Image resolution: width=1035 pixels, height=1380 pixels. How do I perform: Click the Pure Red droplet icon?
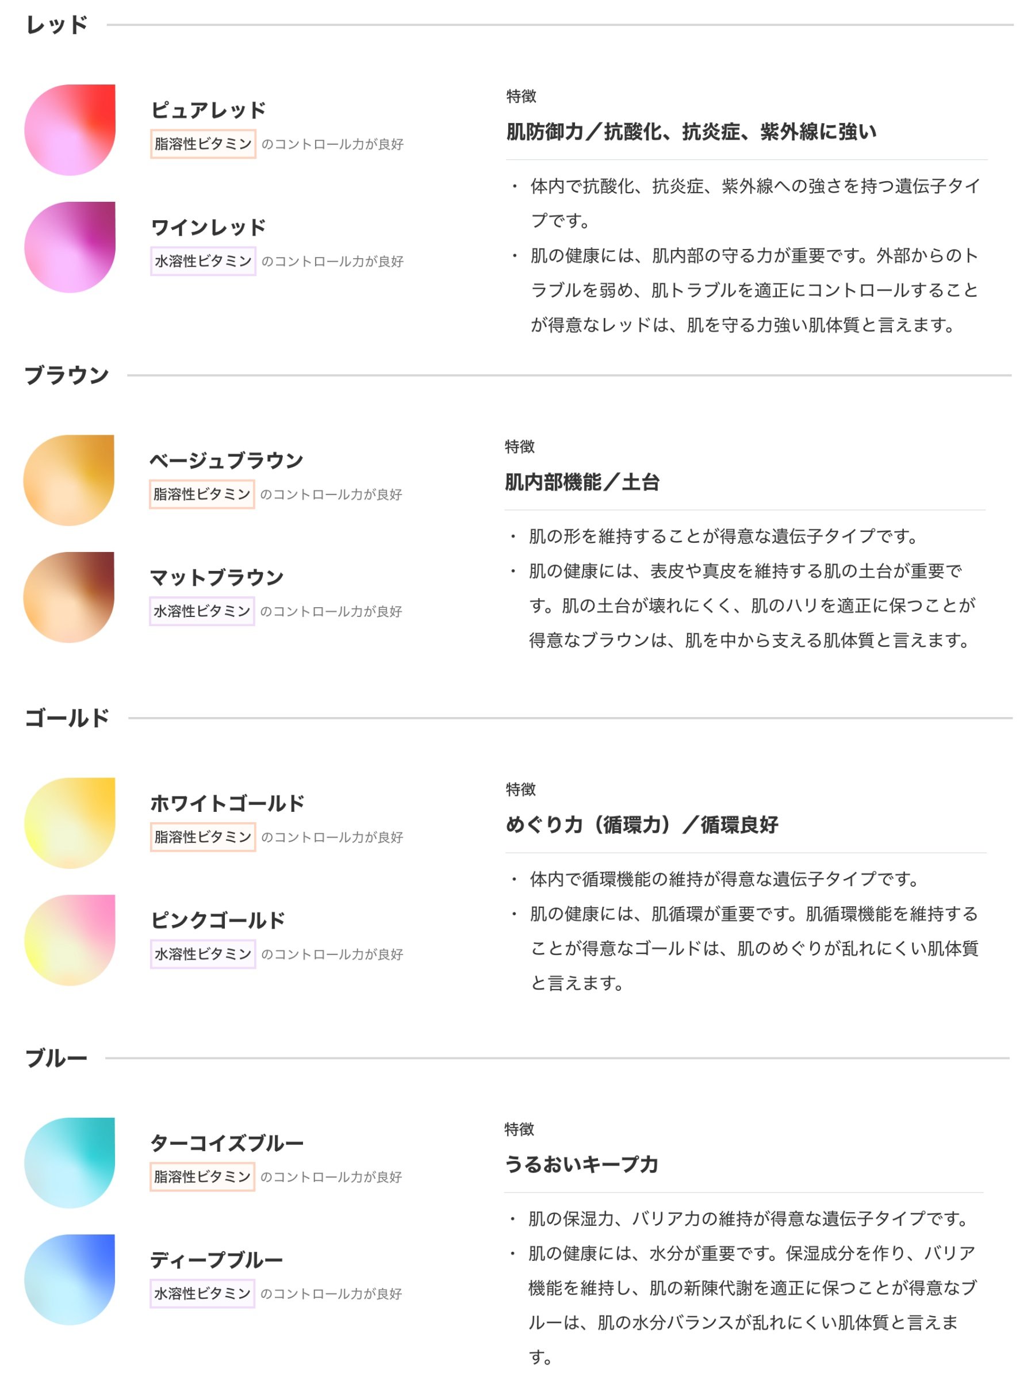pyautogui.click(x=70, y=130)
